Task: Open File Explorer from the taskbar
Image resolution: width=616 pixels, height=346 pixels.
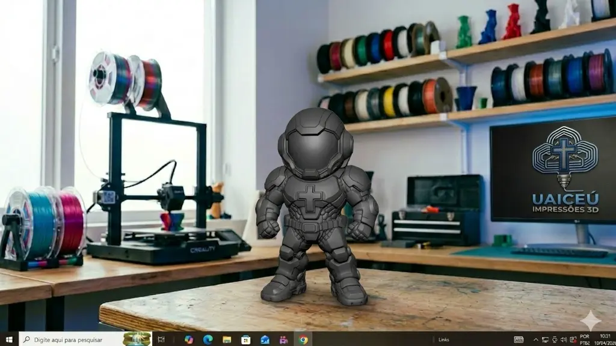Action: [x=227, y=339]
